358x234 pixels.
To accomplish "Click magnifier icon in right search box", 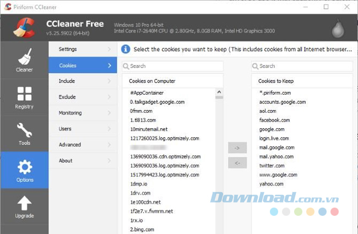I will 255,66.
